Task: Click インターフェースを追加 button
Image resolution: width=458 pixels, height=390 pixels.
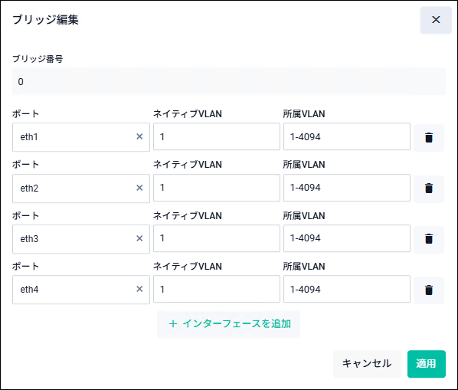Action: (x=229, y=324)
